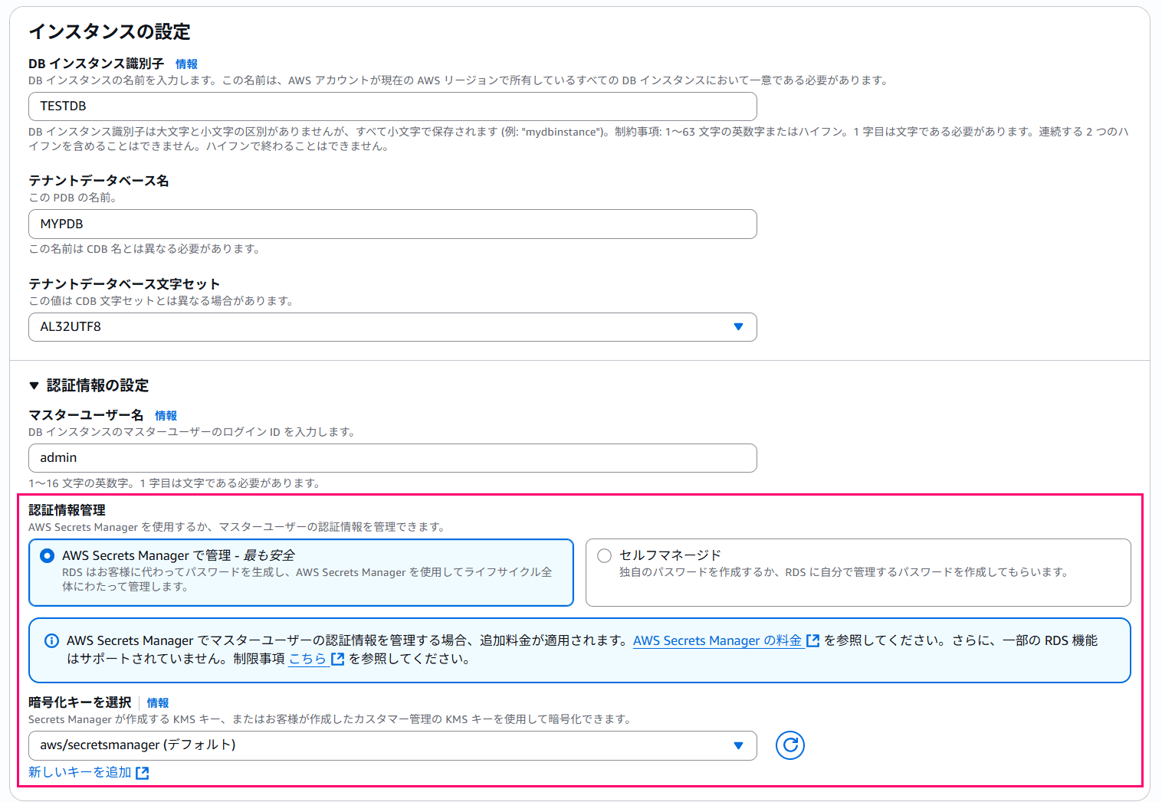The width and height of the screenshot is (1162, 802).
Task: Click the 認証情報管理 label
Action: coord(67,510)
